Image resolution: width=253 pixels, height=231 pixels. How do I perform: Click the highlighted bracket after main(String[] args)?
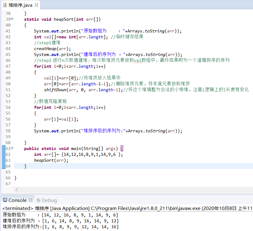click(122, 148)
